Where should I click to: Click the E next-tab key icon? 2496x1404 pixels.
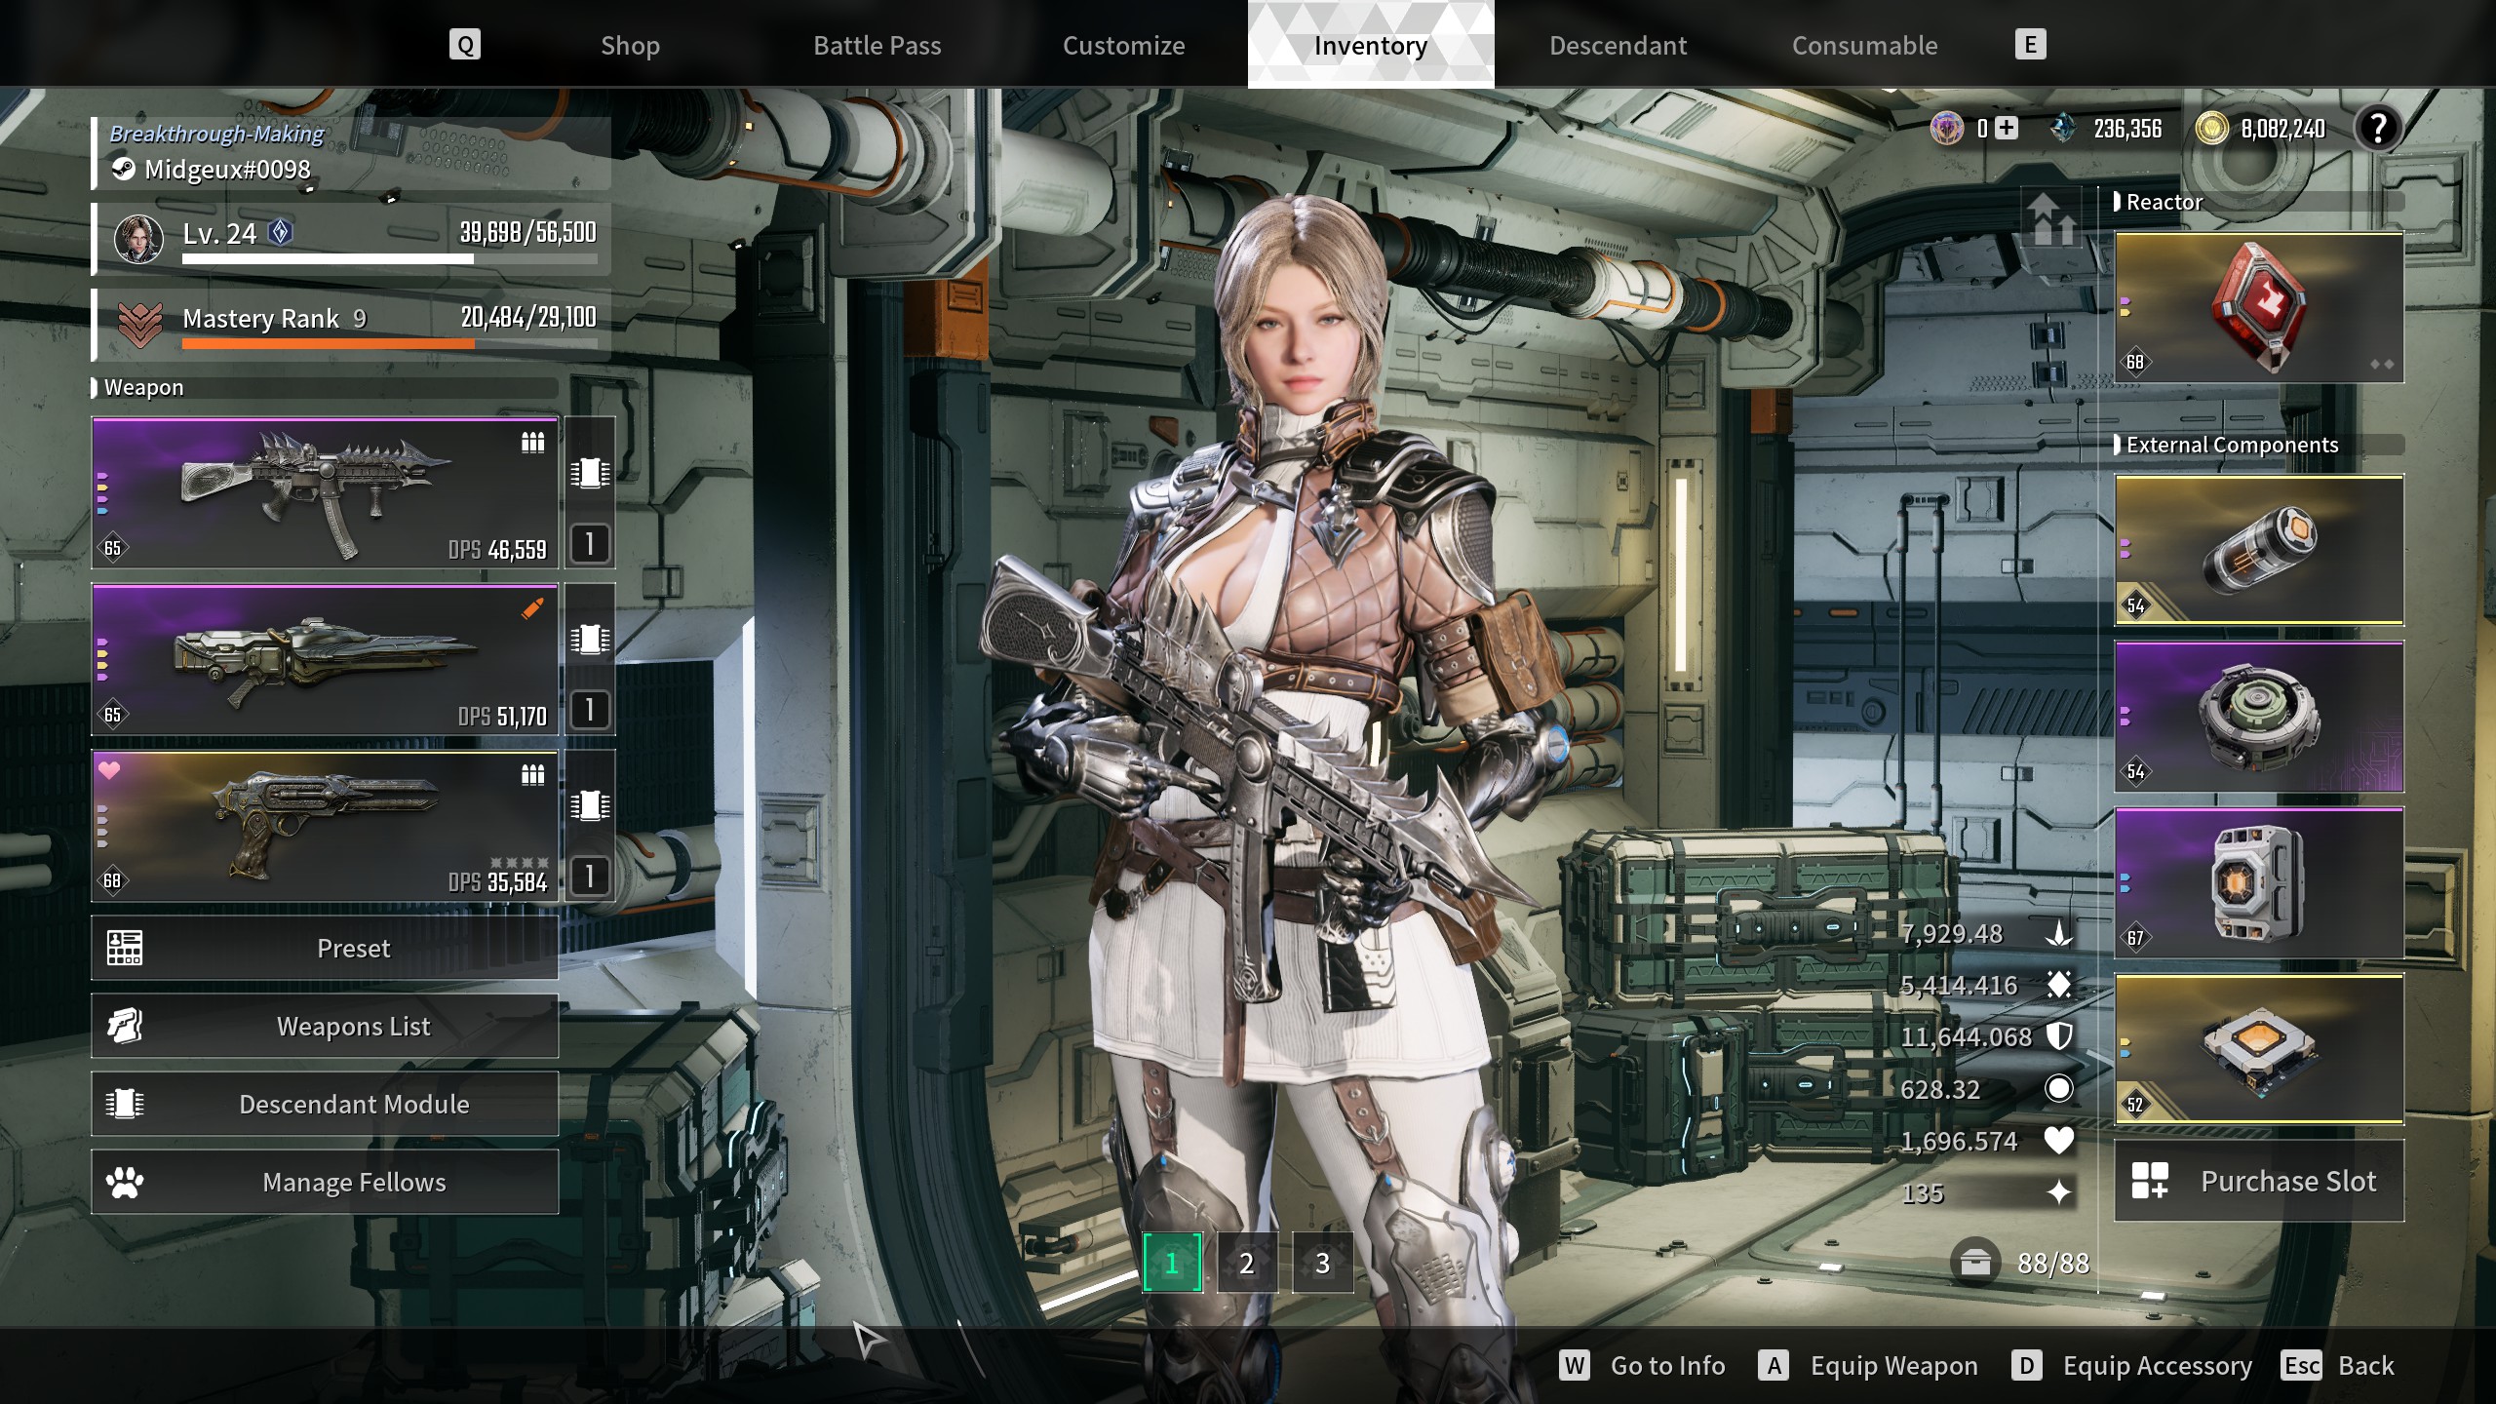click(x=2030, y=44)
